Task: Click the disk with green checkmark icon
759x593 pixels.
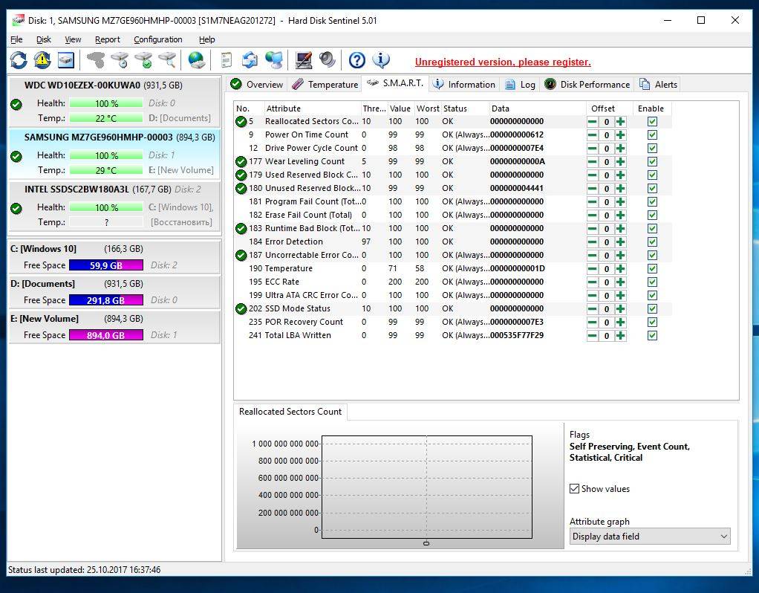Action: click(143, 60)
